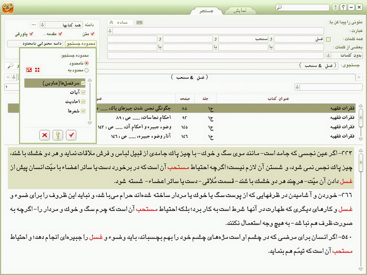Viewport: 367px width, 275px height.
Task: Confirm the search range with the red checkmark
Action: [x=71, y=135]
